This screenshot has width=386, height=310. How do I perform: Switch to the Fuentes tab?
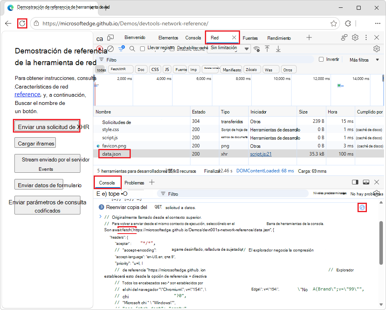click(250, 38)
